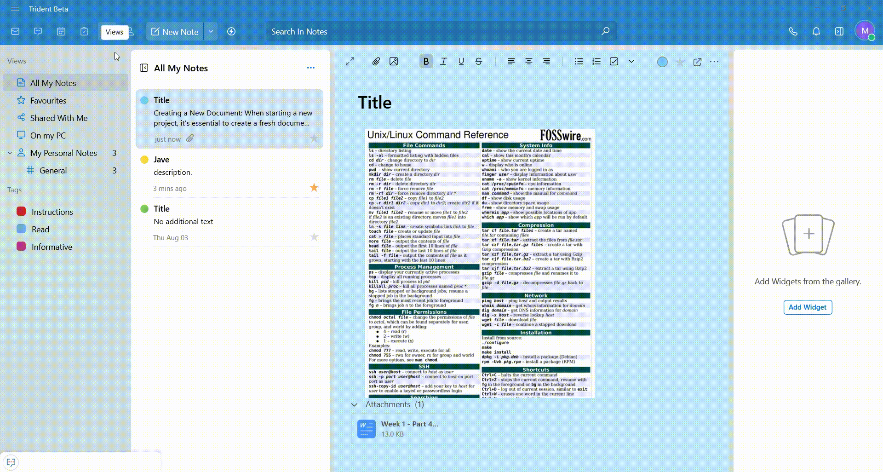Click the Add Widget button
The height and width of the screenshot is (472, 883).
(808, 307)
